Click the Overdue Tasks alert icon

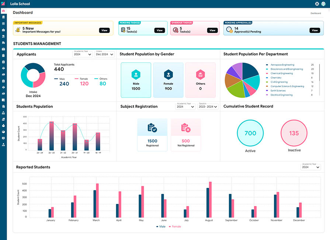pos(175,30)
